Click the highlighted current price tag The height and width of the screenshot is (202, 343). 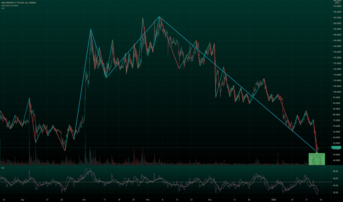(336, 147)
